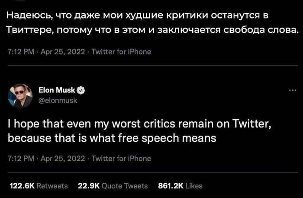
Task: Click the 7:12 PM time under the Russian text
Action: pyautogui.click(x=21, y=52)
